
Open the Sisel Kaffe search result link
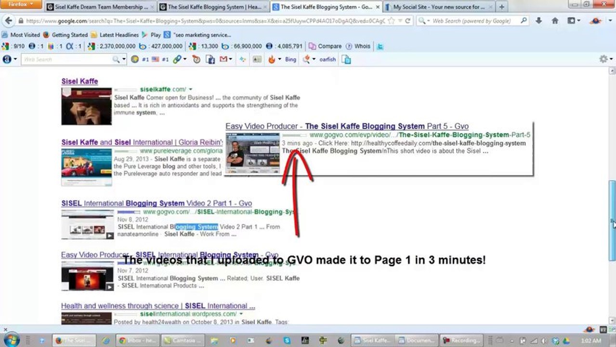click(79, 81)
